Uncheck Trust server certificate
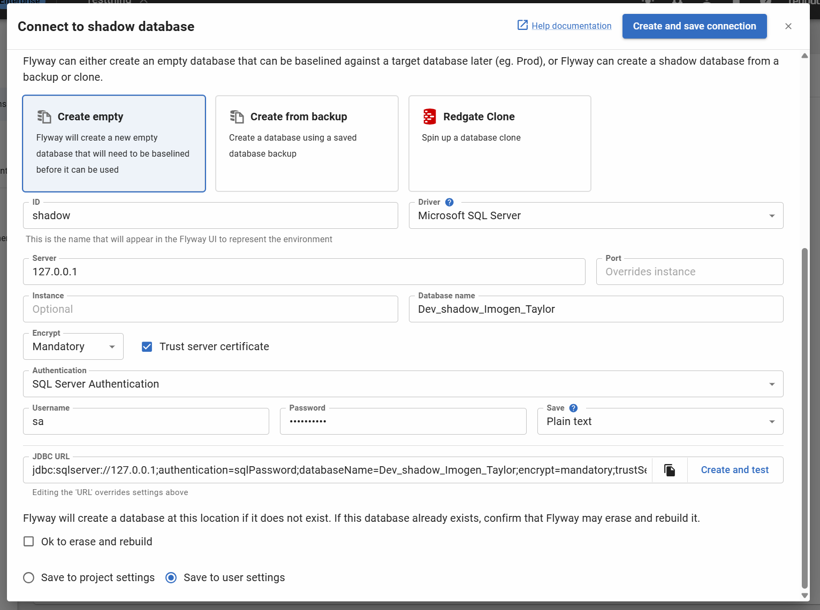 coord(147,346)
